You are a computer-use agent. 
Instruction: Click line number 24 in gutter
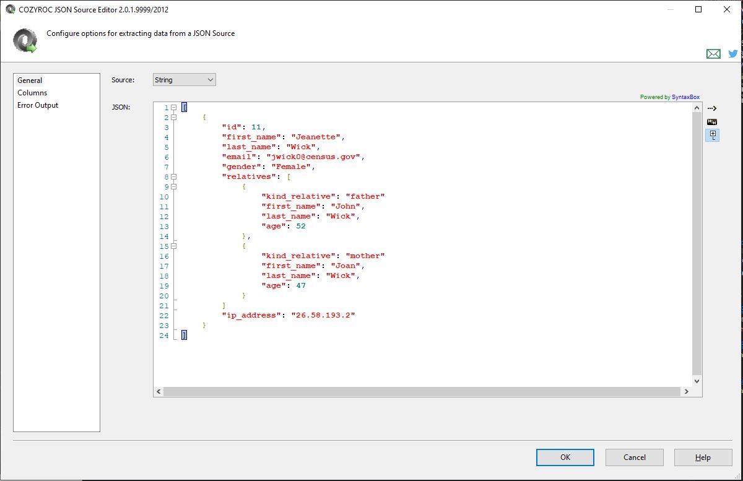click(x=163, y=336)
